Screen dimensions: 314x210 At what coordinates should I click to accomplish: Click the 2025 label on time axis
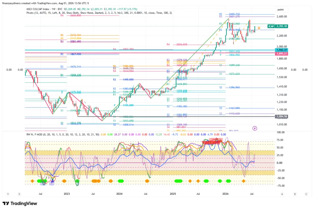pos(173,194)
